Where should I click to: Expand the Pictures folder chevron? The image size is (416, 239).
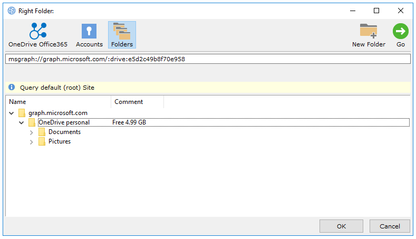coord(32,141)
